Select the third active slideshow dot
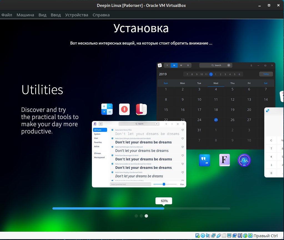Viewport: 284px width, 240px height. click(x=146, y=216)
